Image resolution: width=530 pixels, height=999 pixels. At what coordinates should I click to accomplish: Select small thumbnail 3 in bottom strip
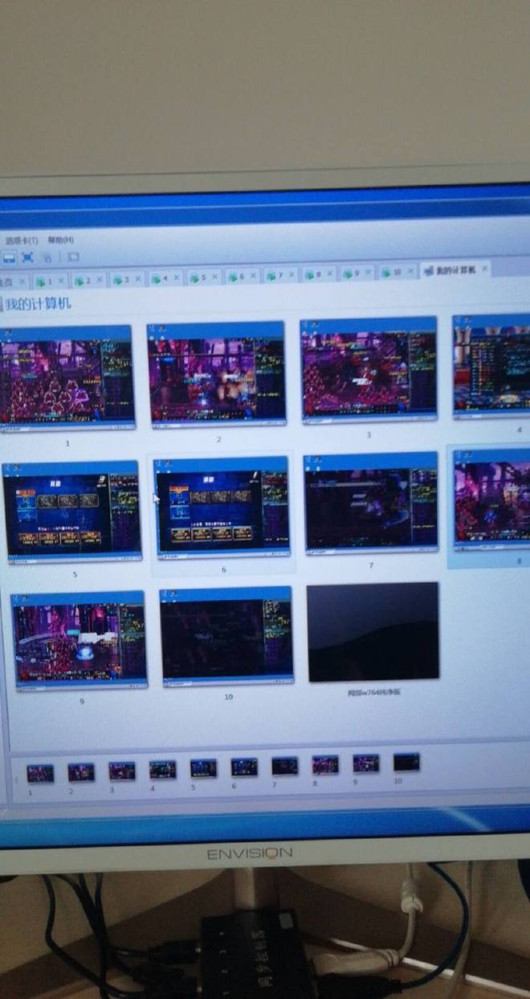click(x=122, y=771)
